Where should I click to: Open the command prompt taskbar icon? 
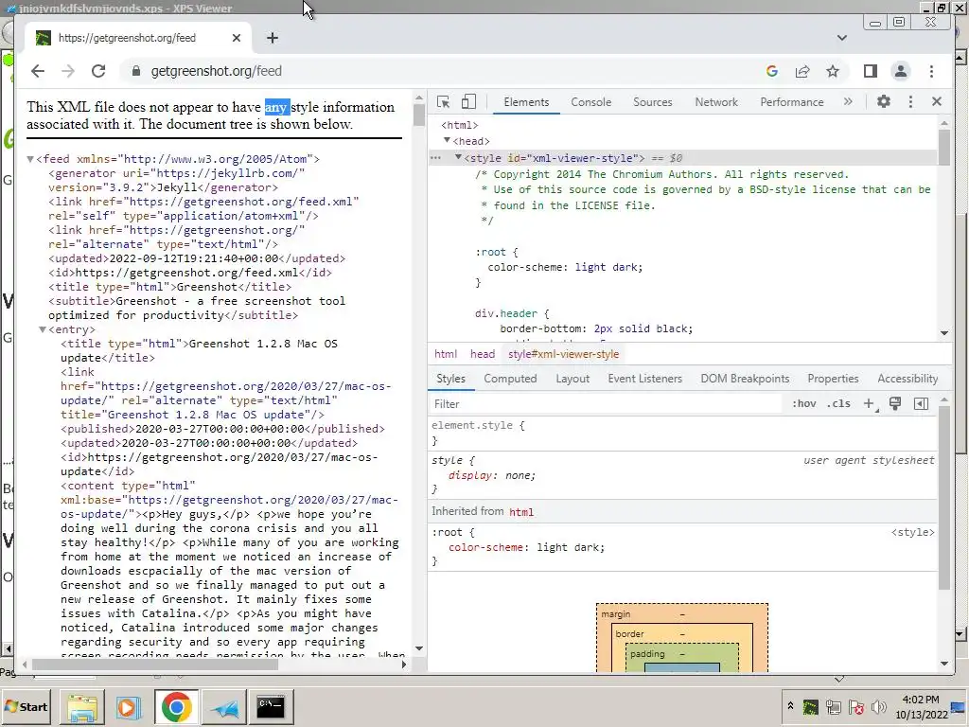pyautogui.click(x=270, y=706)
